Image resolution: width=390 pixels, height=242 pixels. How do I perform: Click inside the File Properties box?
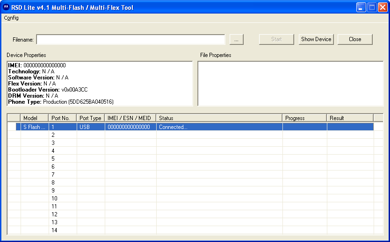click(x=290, y=84)
